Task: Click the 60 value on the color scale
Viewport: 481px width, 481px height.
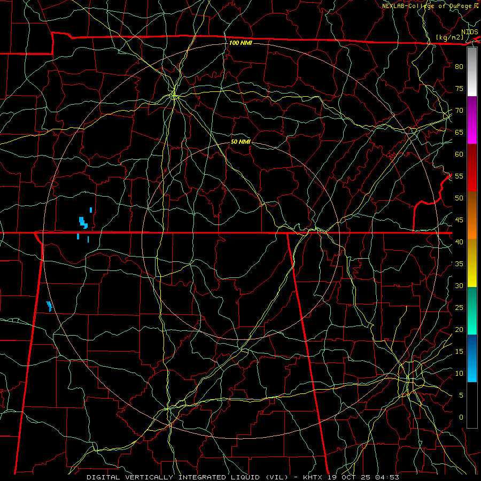Action: 459,154
